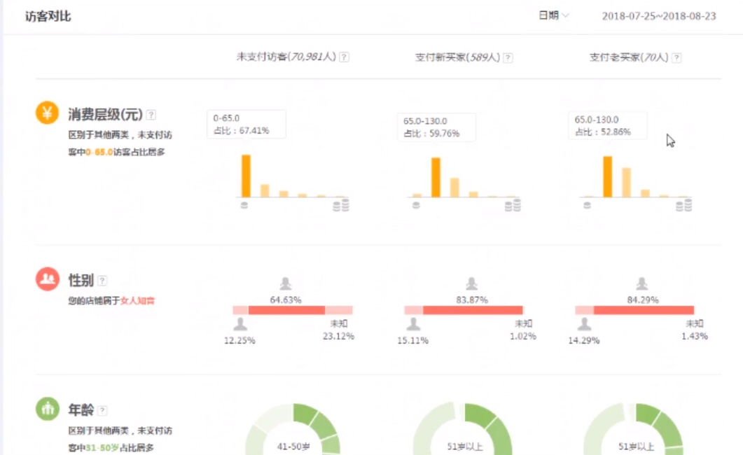Click the person icon above 14.29%
The image size is (743, 455).
[584, 324]
